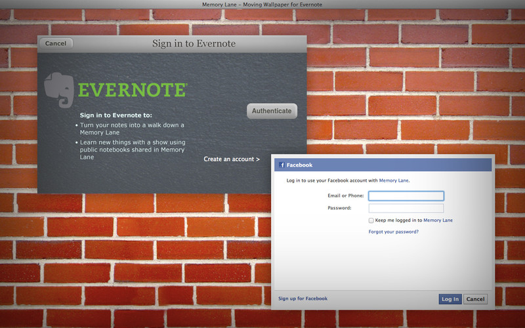Click the 'Email or Phone:' label
The image size is (525, 328).
point(346,195)
